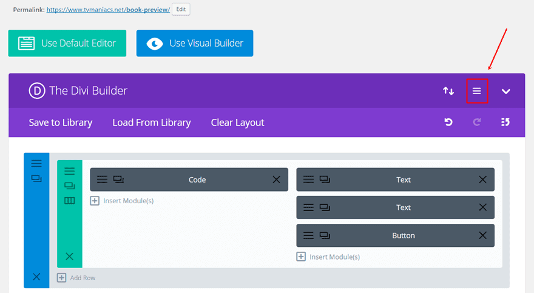
Task: Open the book-preview permalink
Action: (x=108, y=10)
